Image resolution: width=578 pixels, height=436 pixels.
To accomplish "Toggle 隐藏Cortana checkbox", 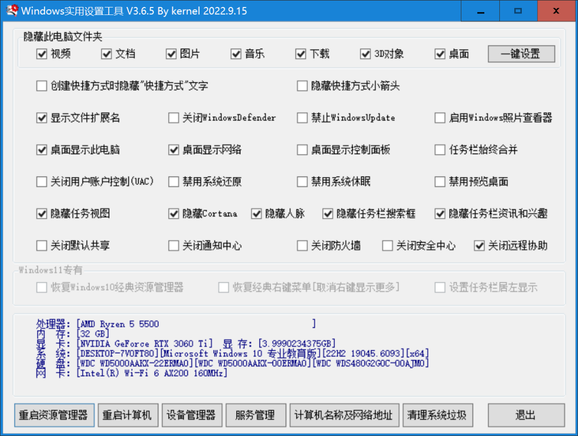I will point(173,214).
